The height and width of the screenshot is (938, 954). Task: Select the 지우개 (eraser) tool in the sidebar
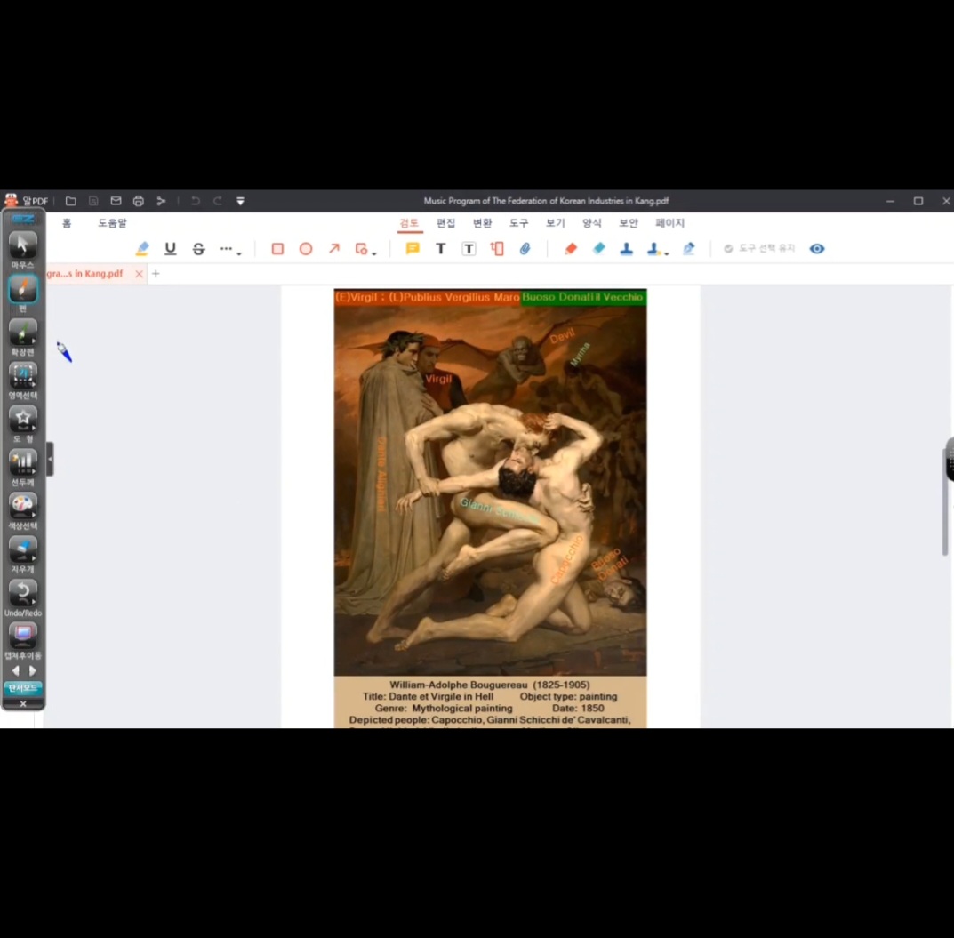(22, 555)
